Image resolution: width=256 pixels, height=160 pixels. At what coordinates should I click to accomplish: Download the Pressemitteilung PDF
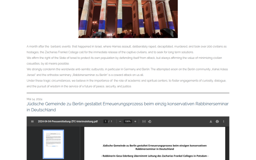[211, 122]
